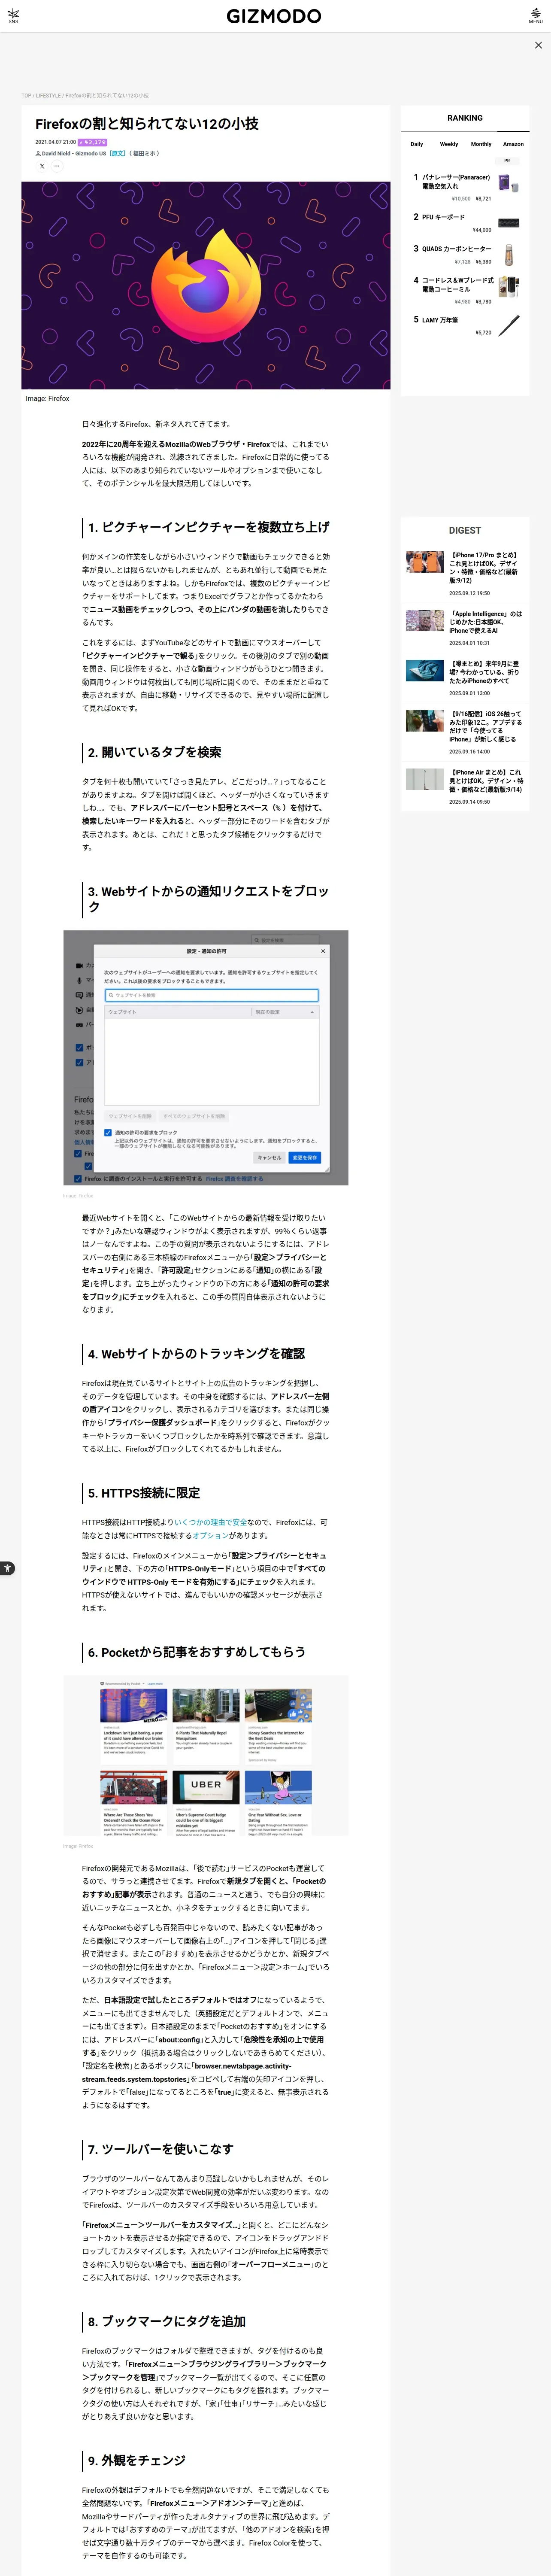Open the LAMY fountain pen thumbnail
The width and height of the screenshot is (551, 2576).
[x=509, y=325]
